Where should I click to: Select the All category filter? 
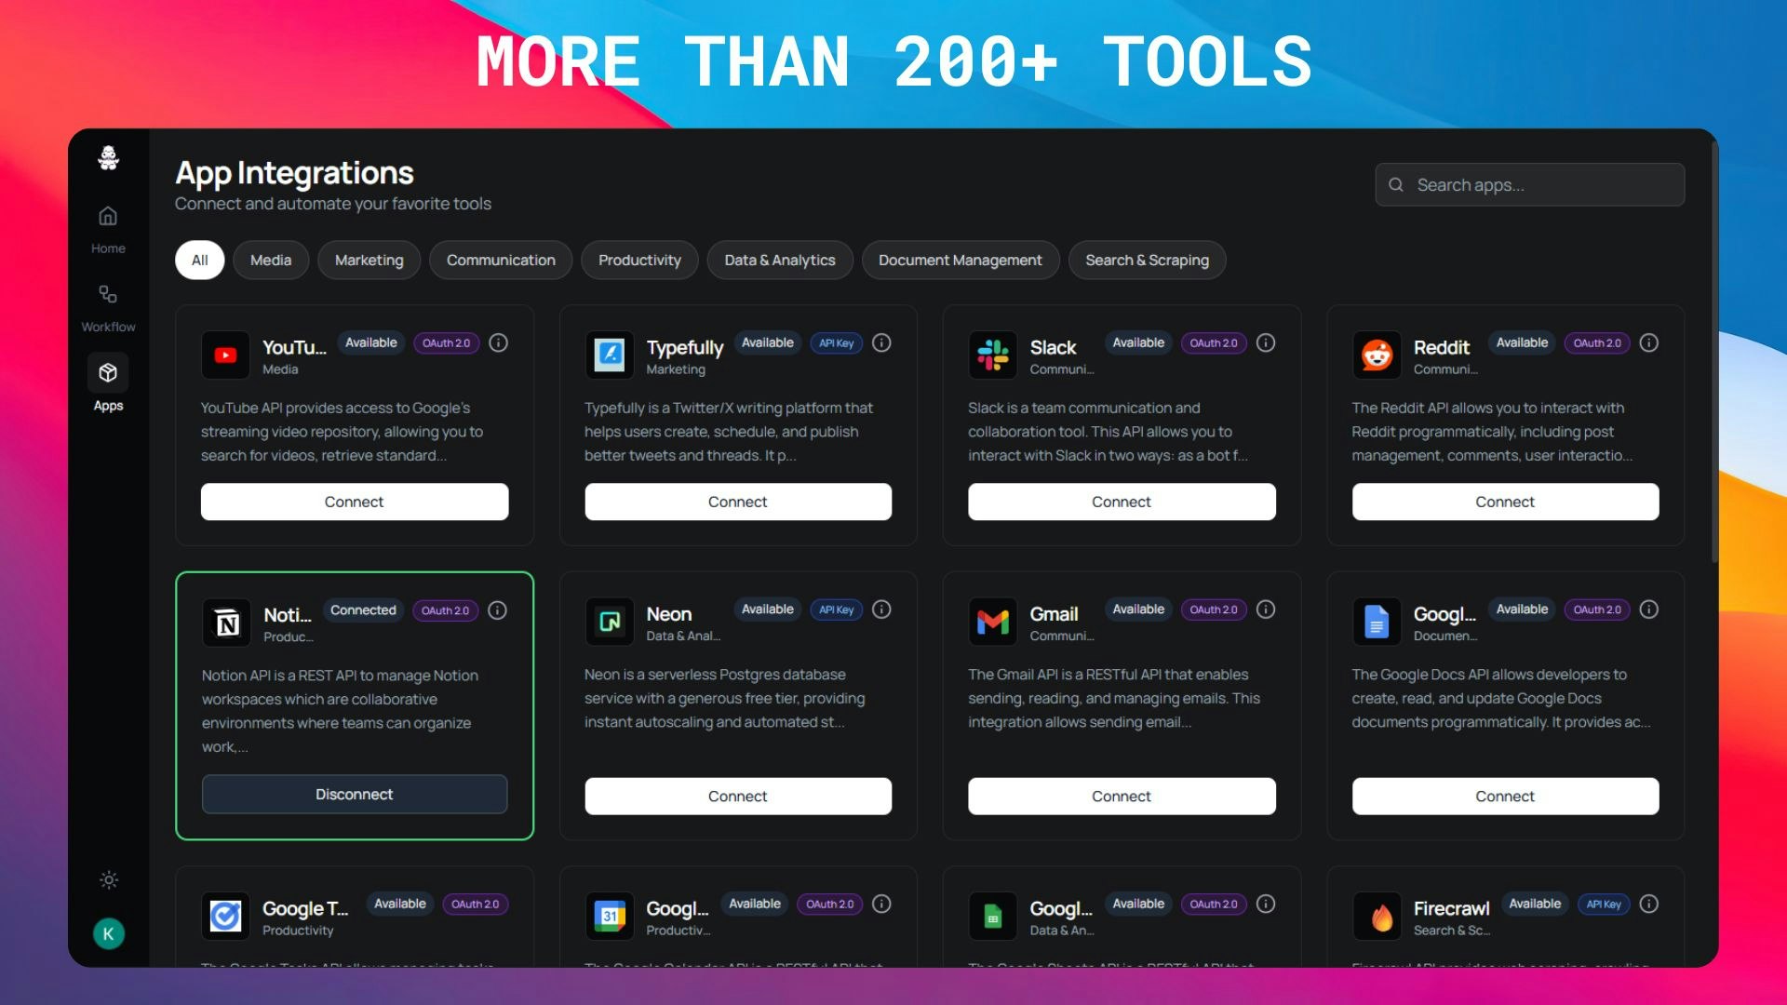click(x=199, y=261)
